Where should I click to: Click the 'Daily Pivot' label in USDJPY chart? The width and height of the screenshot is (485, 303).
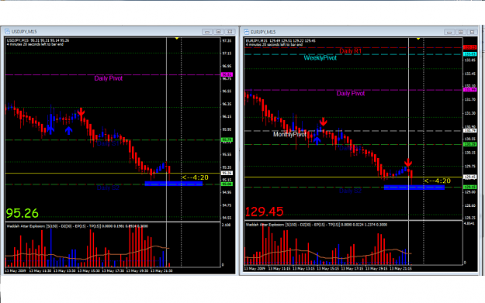pyautogui.click(x=109, y=78)
